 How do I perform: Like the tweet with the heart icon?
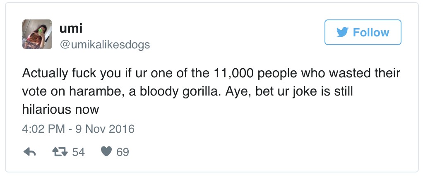[107, 153]
